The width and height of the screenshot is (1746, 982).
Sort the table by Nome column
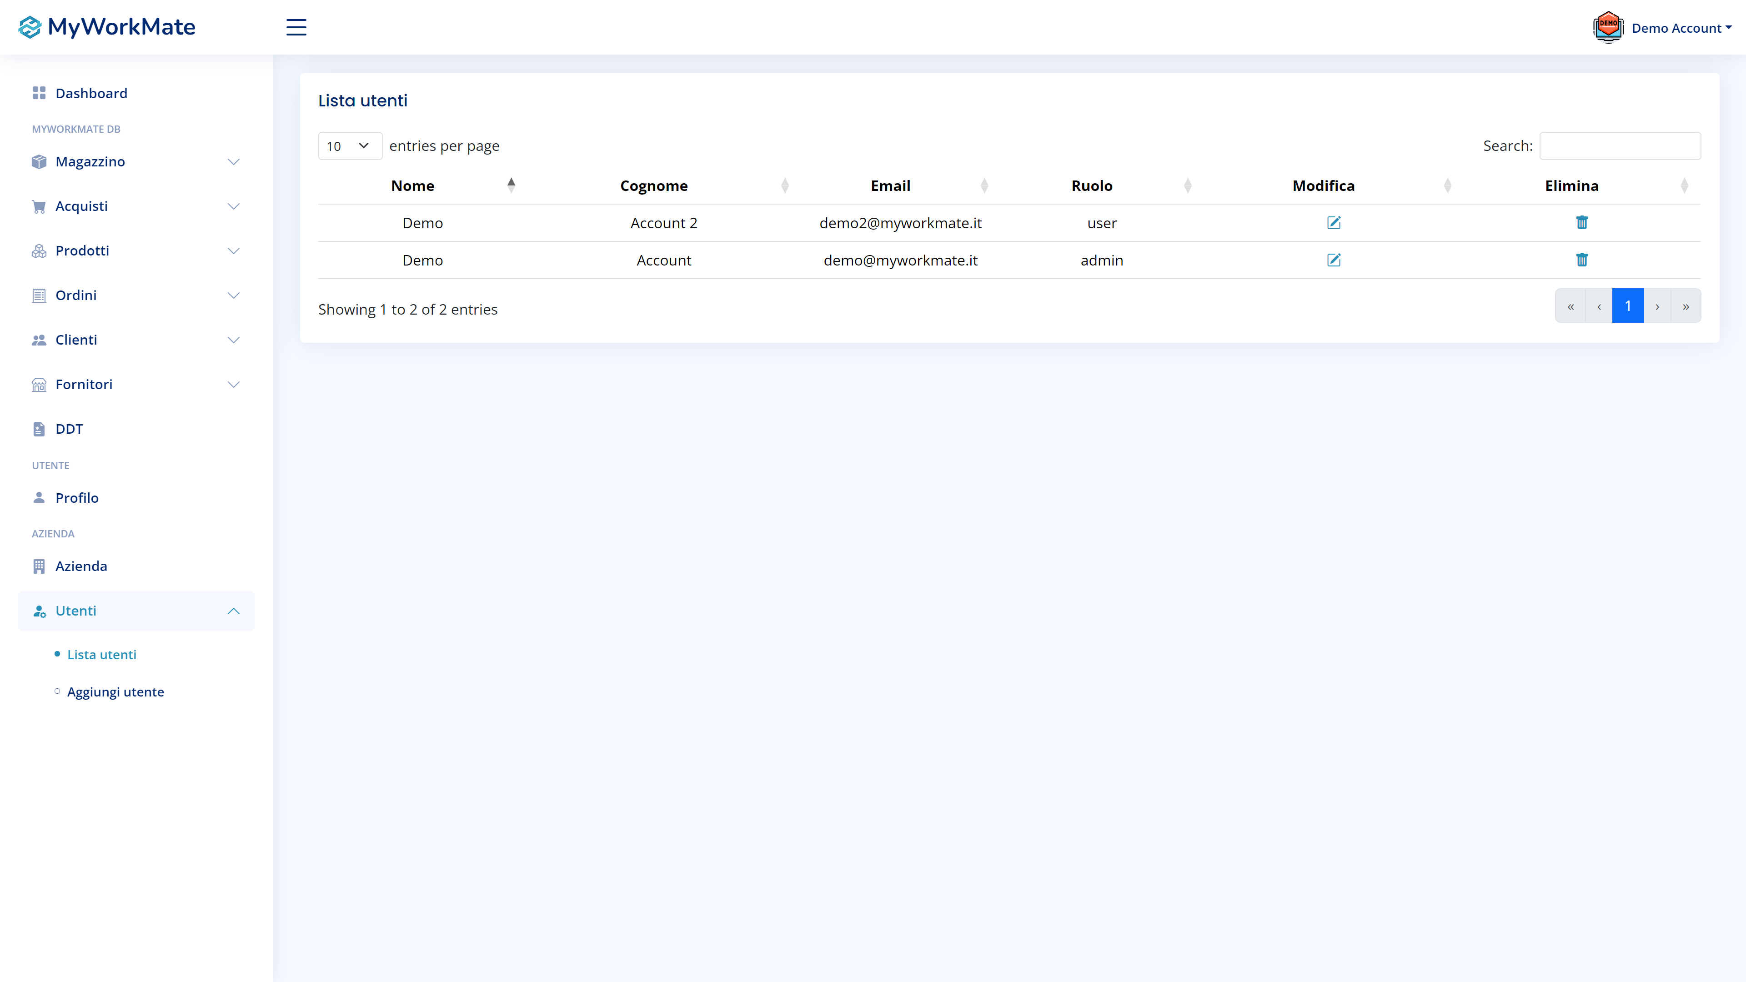pyautogui.click(x=413, y=185)
